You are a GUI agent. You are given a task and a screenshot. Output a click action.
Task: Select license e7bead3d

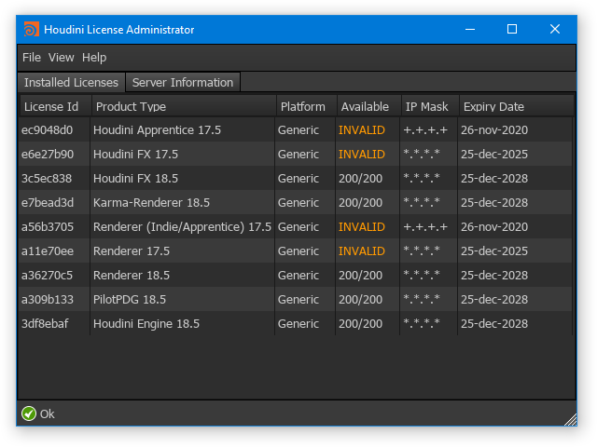point(48,203)
